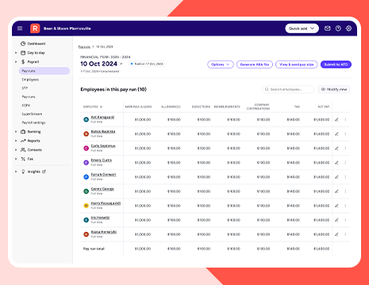
Task: Expand the Contacts section arrow
Action: pos(16,150)
